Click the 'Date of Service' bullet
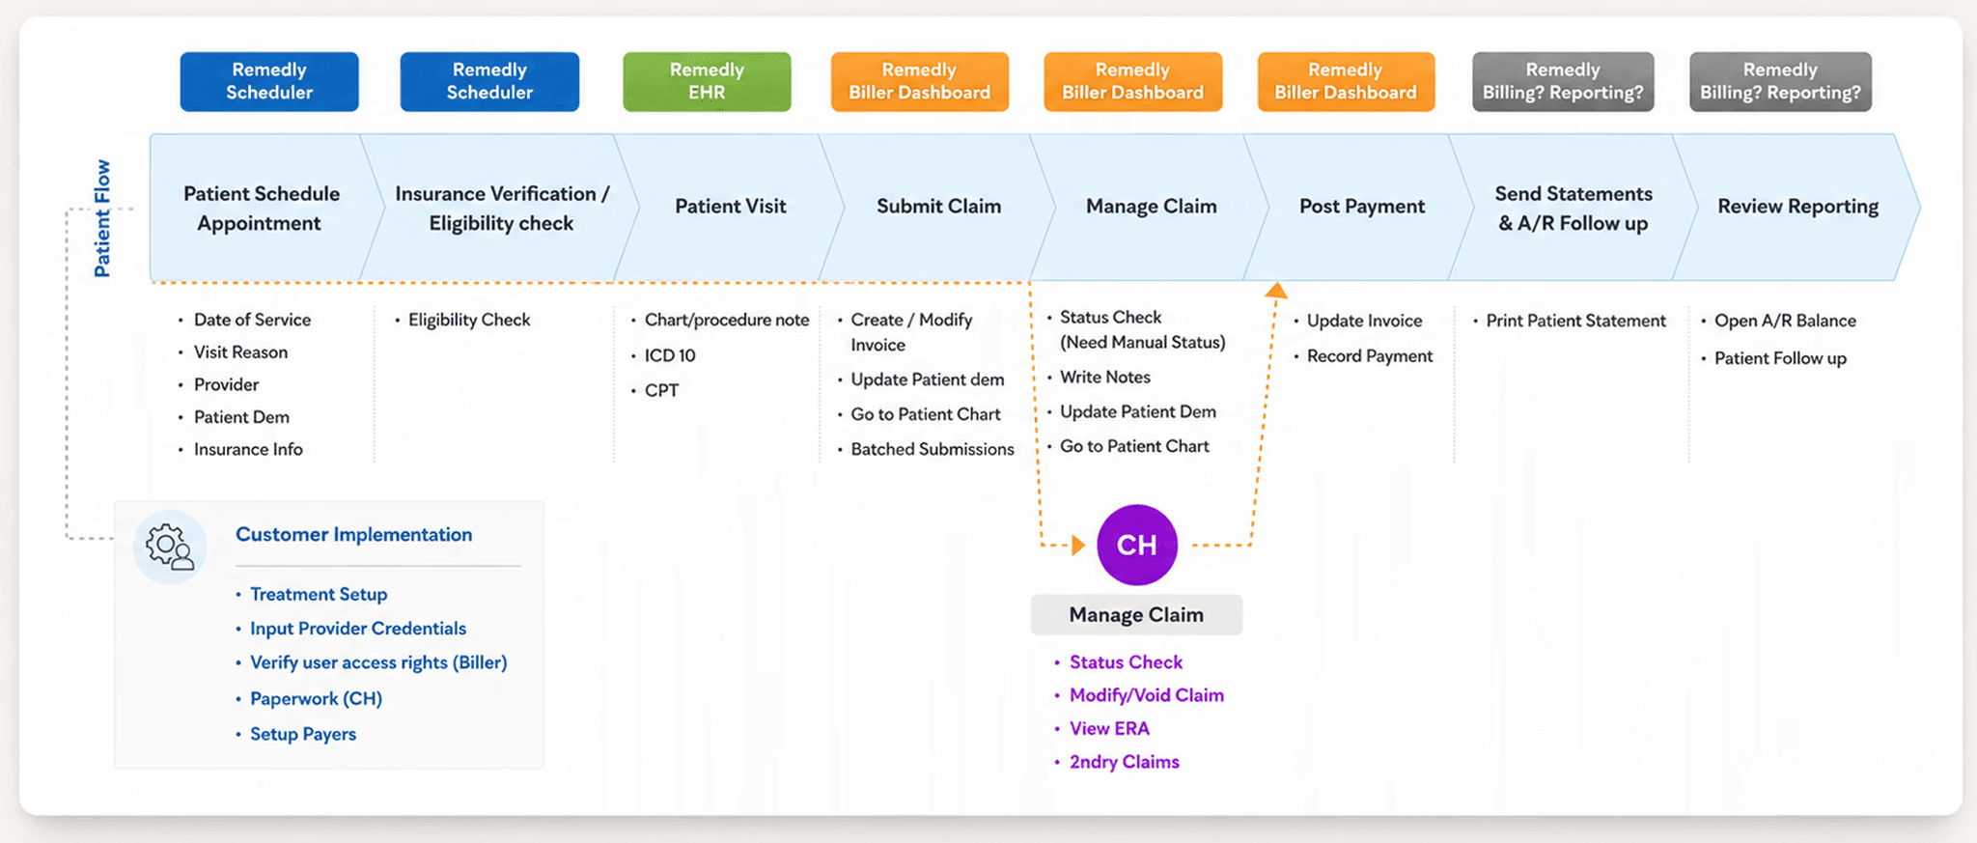This screenshot has width=1977, height=843. click(x=252, y=320)
